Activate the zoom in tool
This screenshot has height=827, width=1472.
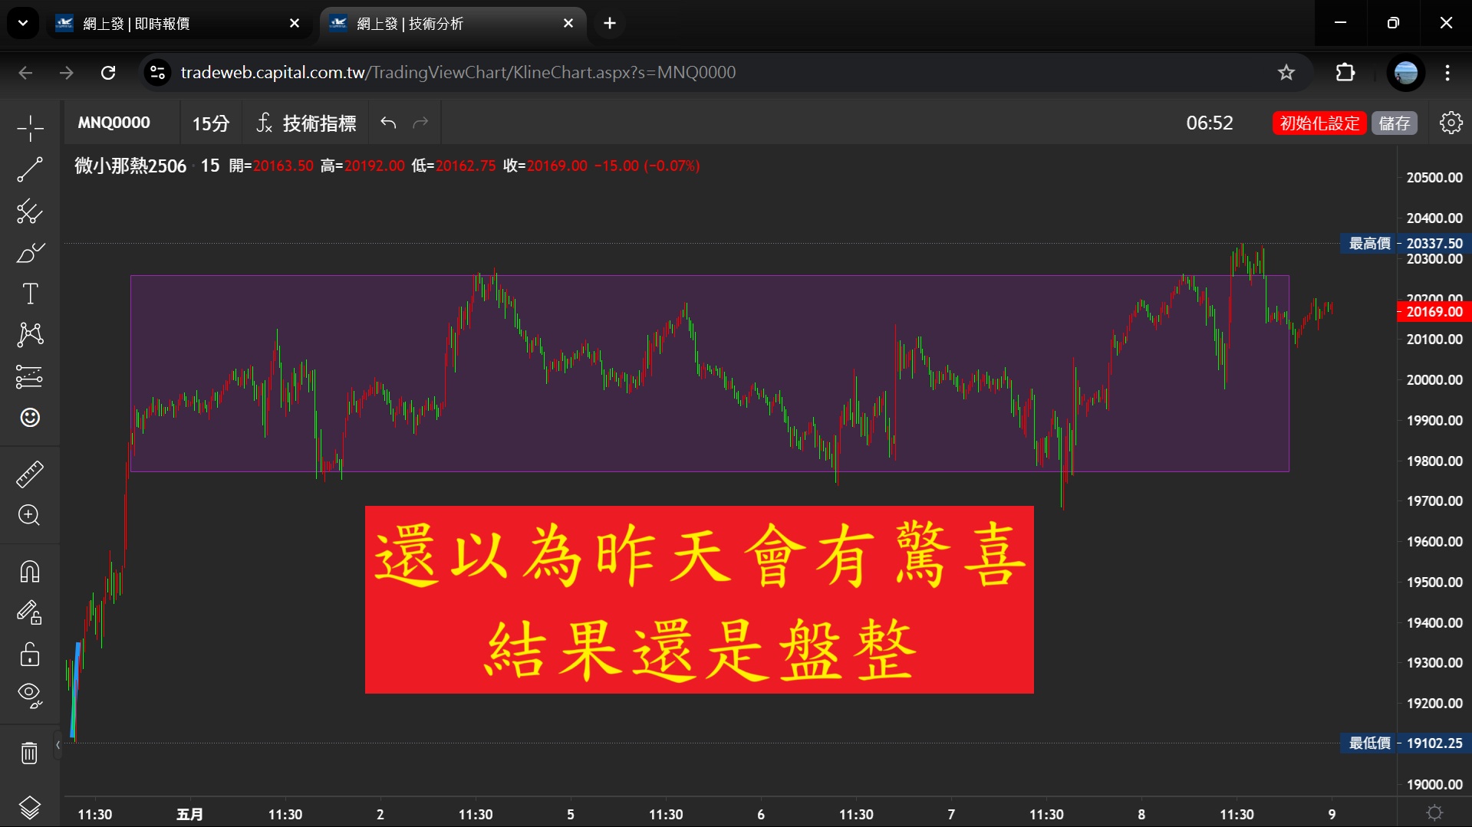click(x=30, y=515)
